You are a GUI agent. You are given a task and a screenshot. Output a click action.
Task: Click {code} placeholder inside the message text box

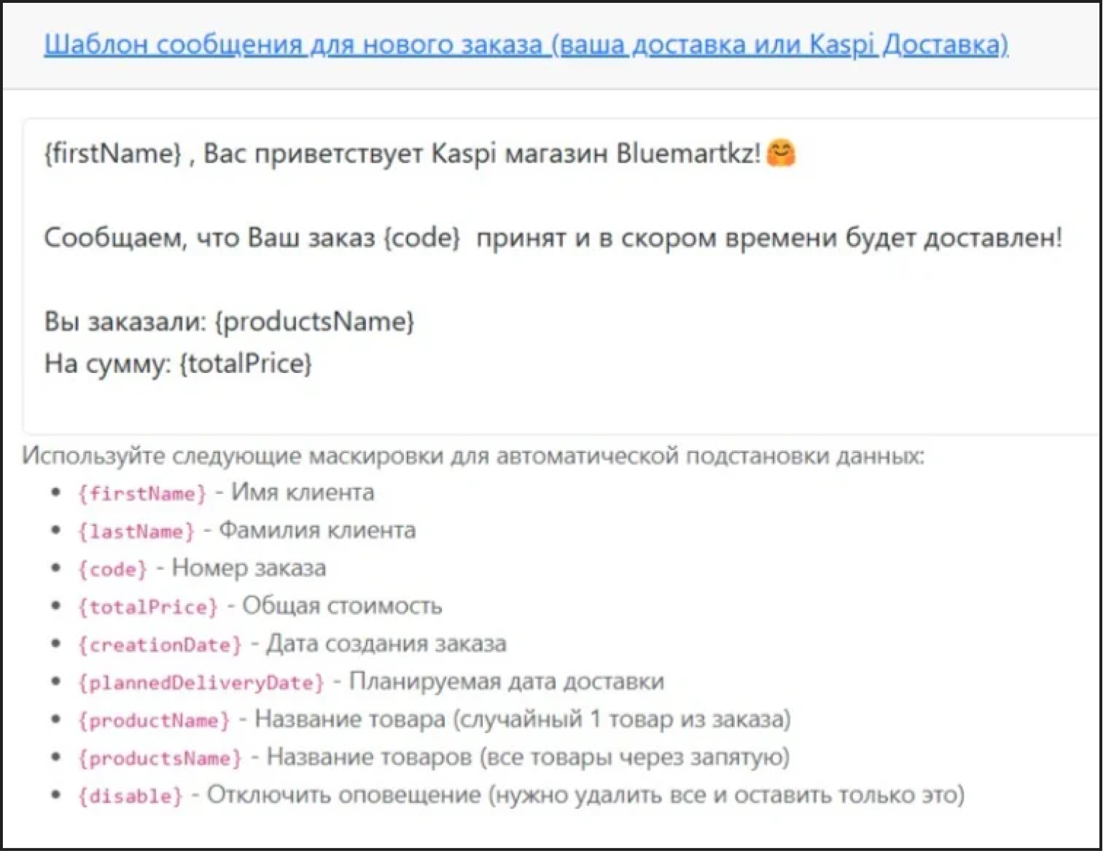[422, 238]
